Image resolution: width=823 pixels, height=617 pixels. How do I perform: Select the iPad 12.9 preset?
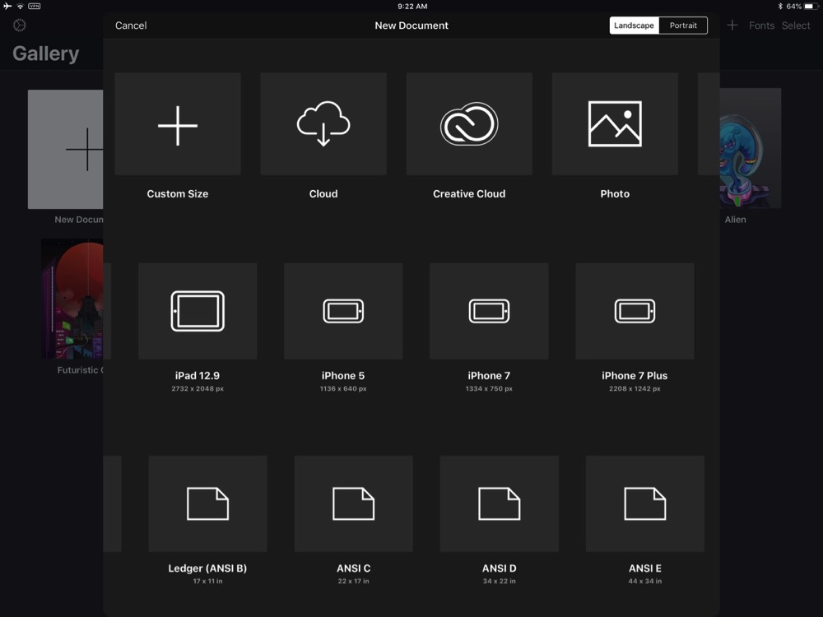point(198,311)
